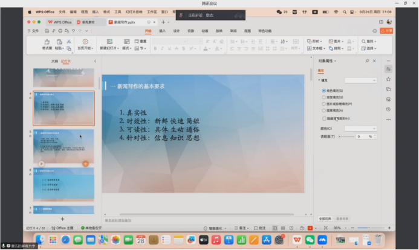Viewport: 419px width, 250px height.
Task: Switch to the 插入 ribbon tab
Action: pos(162,30)
